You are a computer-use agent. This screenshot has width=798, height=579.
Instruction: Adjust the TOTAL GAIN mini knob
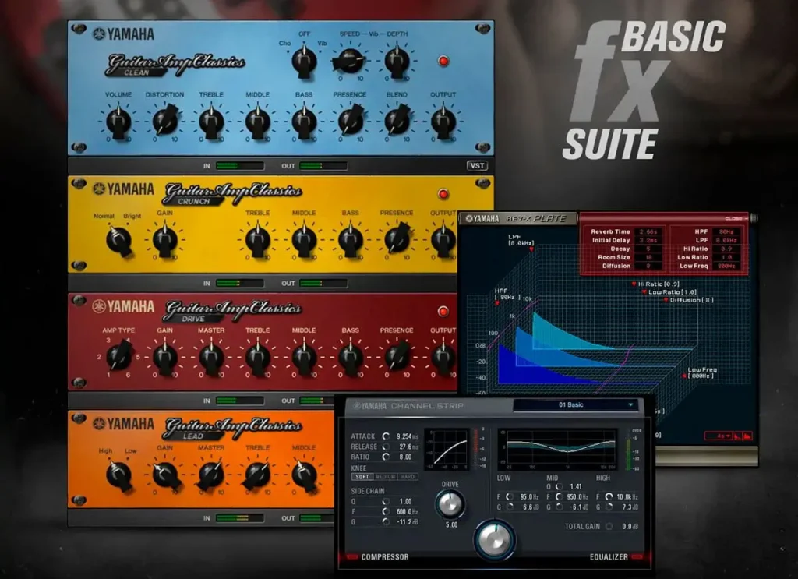coord(609,527)
